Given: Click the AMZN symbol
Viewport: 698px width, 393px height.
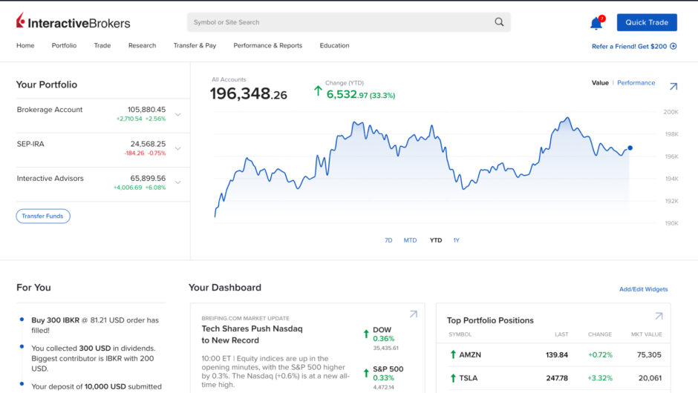Looking at the screenshot, I should click(470, 354).
